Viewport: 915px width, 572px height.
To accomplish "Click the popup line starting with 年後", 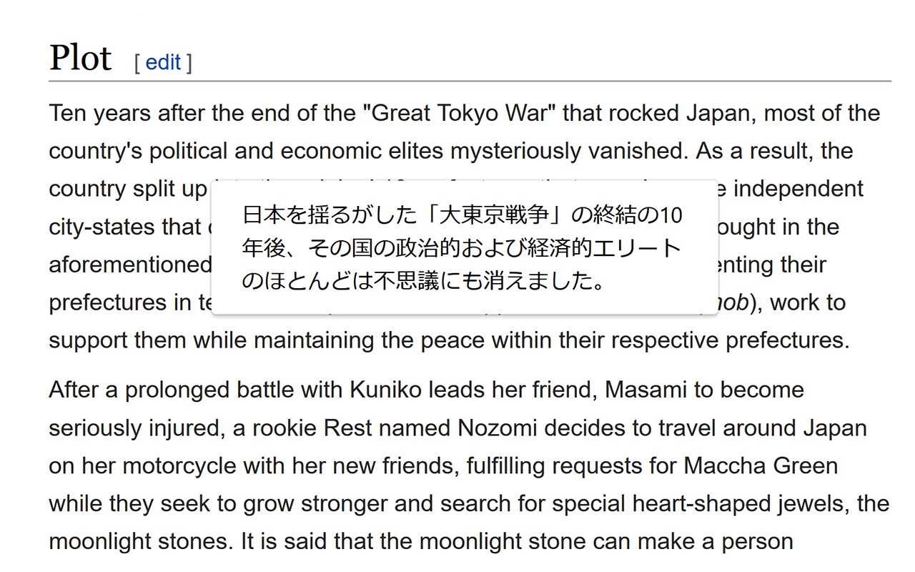I will pos(461,248).
